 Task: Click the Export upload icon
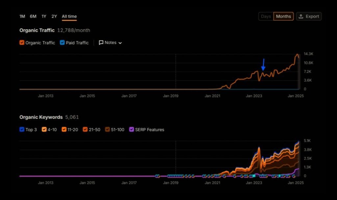point(301,16)
